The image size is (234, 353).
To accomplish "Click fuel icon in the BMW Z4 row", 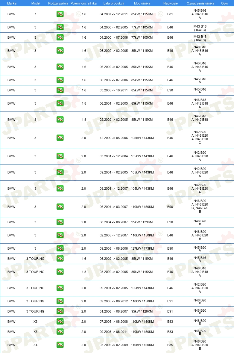I will tap(60, 345).
